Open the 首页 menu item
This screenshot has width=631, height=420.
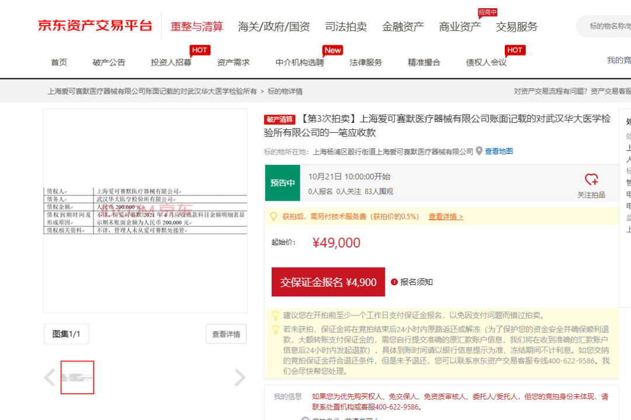click(60, 62)
